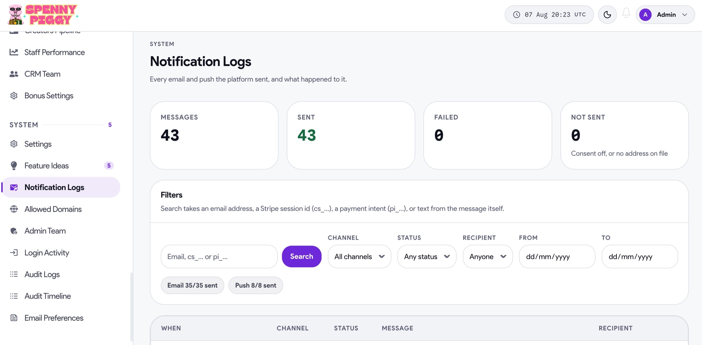Open the Any status dropdown
The image size is (702, 345).
point(427,257)
